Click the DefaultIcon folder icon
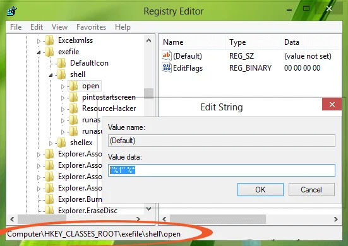The height and width of the screenshot is (246, 348). coord(61,63)
